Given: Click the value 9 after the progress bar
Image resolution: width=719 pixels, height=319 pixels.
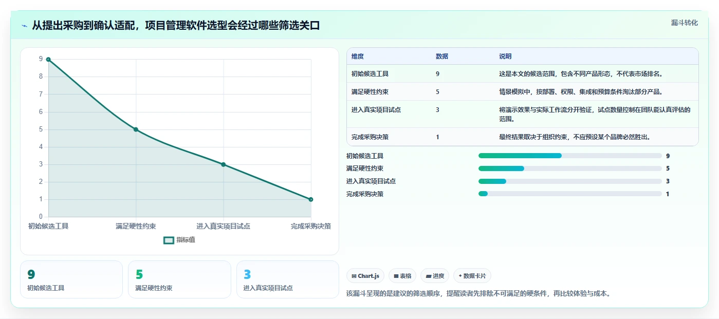Looking at the screenshot, I should coord(668,156).
